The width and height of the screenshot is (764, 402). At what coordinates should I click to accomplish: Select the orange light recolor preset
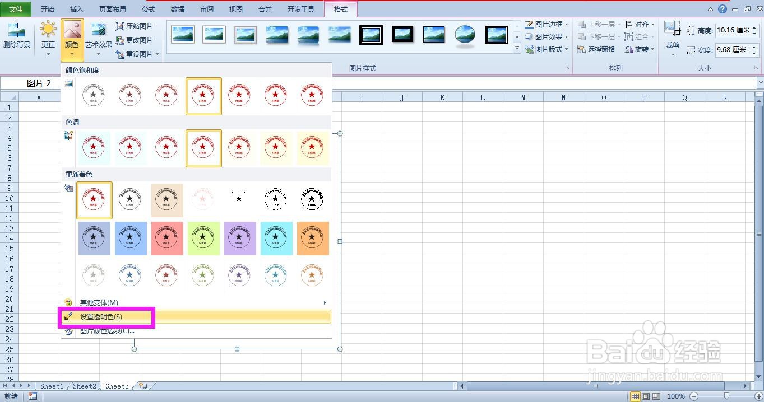pos(312,276)
